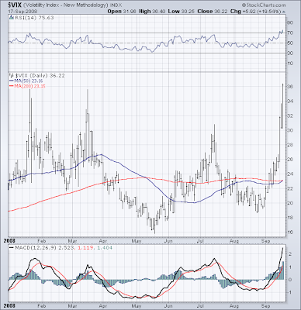301x310 pixels.
Task: Click the 26 label on price axis
Action: point(290,160)
